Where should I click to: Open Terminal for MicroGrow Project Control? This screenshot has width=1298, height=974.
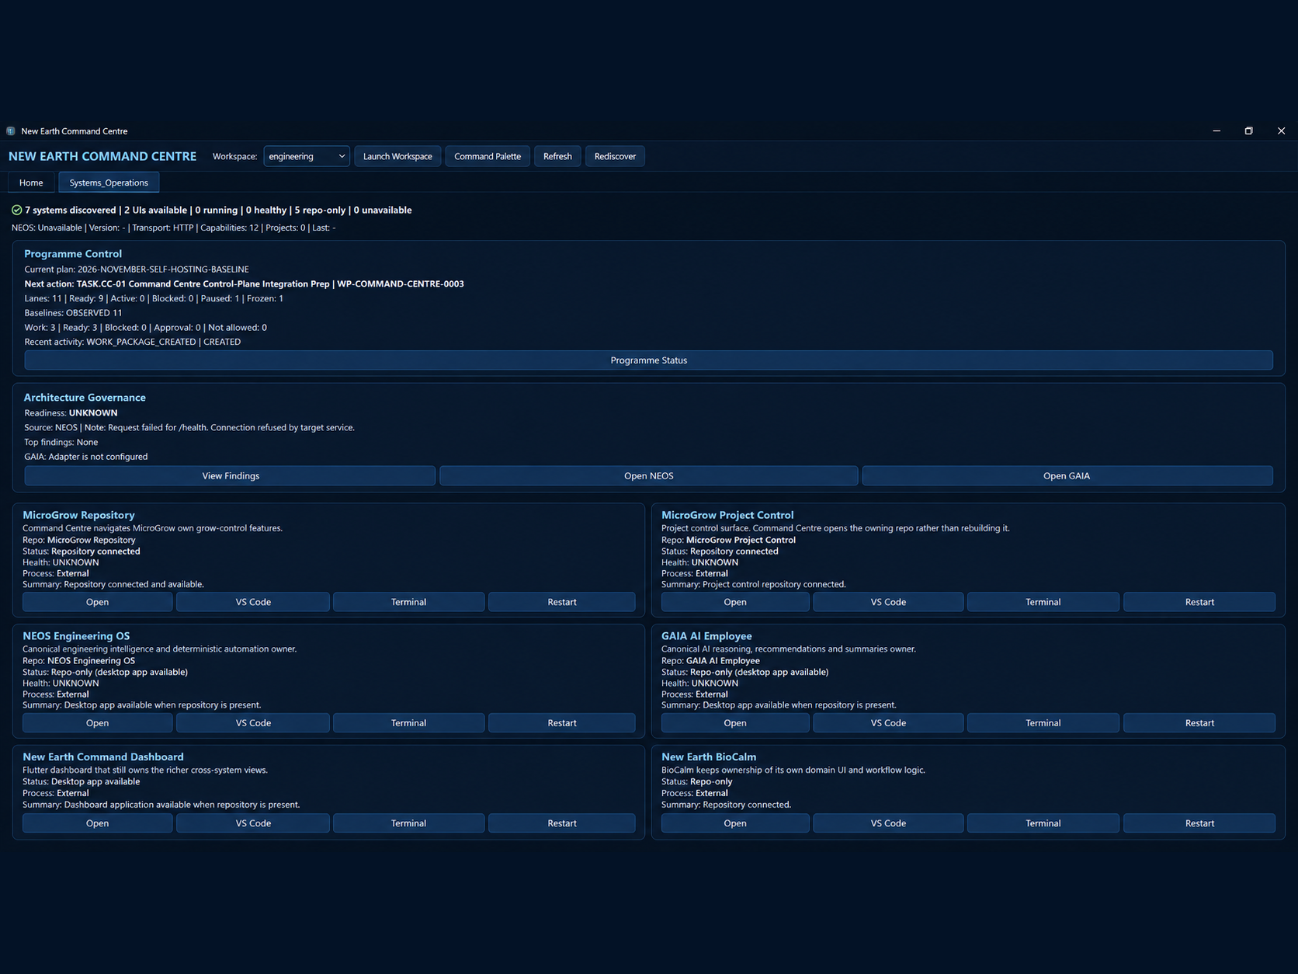click(1043, 602)
